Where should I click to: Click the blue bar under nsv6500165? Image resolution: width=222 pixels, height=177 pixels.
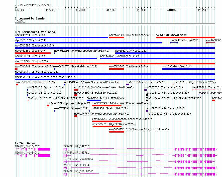coord(94,100)
